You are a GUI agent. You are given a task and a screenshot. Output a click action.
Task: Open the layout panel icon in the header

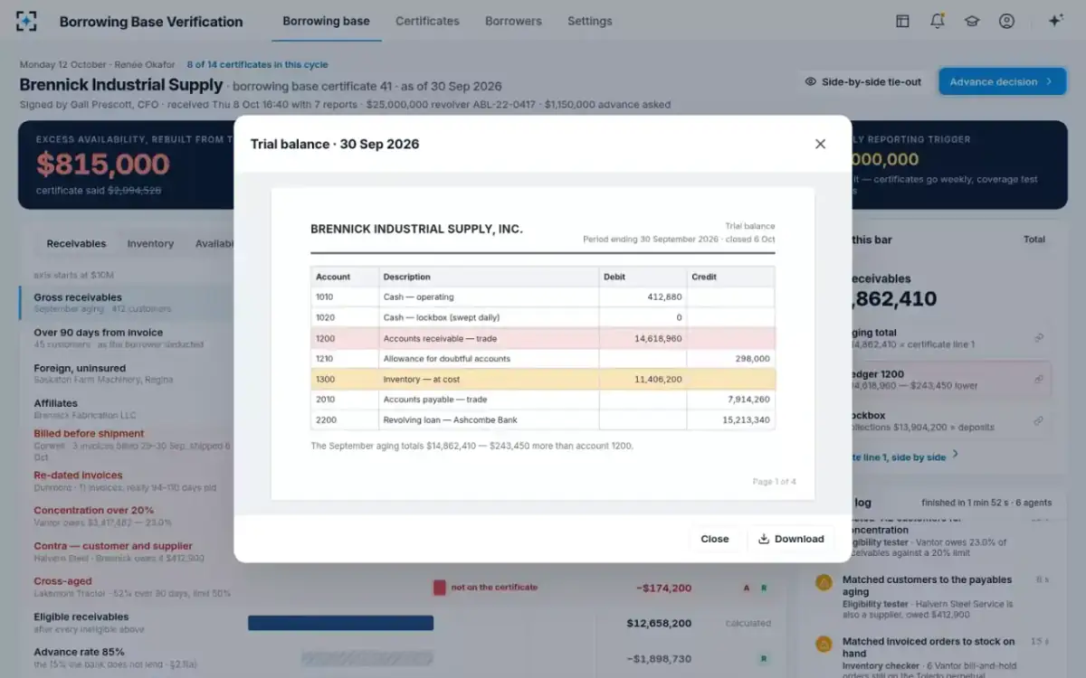pos(902,21)
